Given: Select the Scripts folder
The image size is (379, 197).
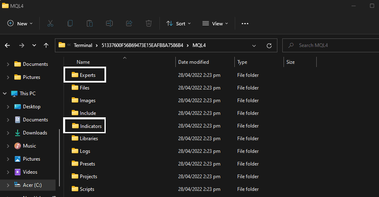Looking at the screenshot, I should [83, 189].
